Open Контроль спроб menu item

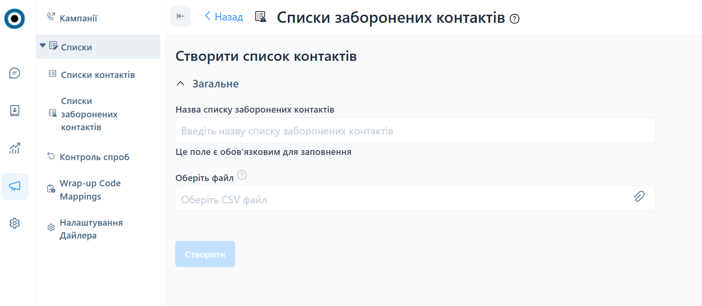point(95,157)
